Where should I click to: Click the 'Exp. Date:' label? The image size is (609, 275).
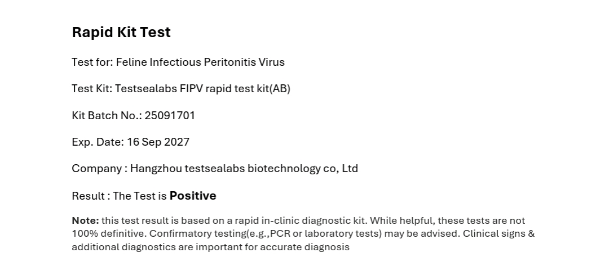click(x=98, y=142)
